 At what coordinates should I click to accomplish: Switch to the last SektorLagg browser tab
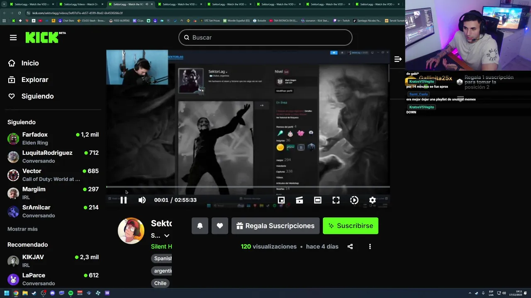pos(377,4)
